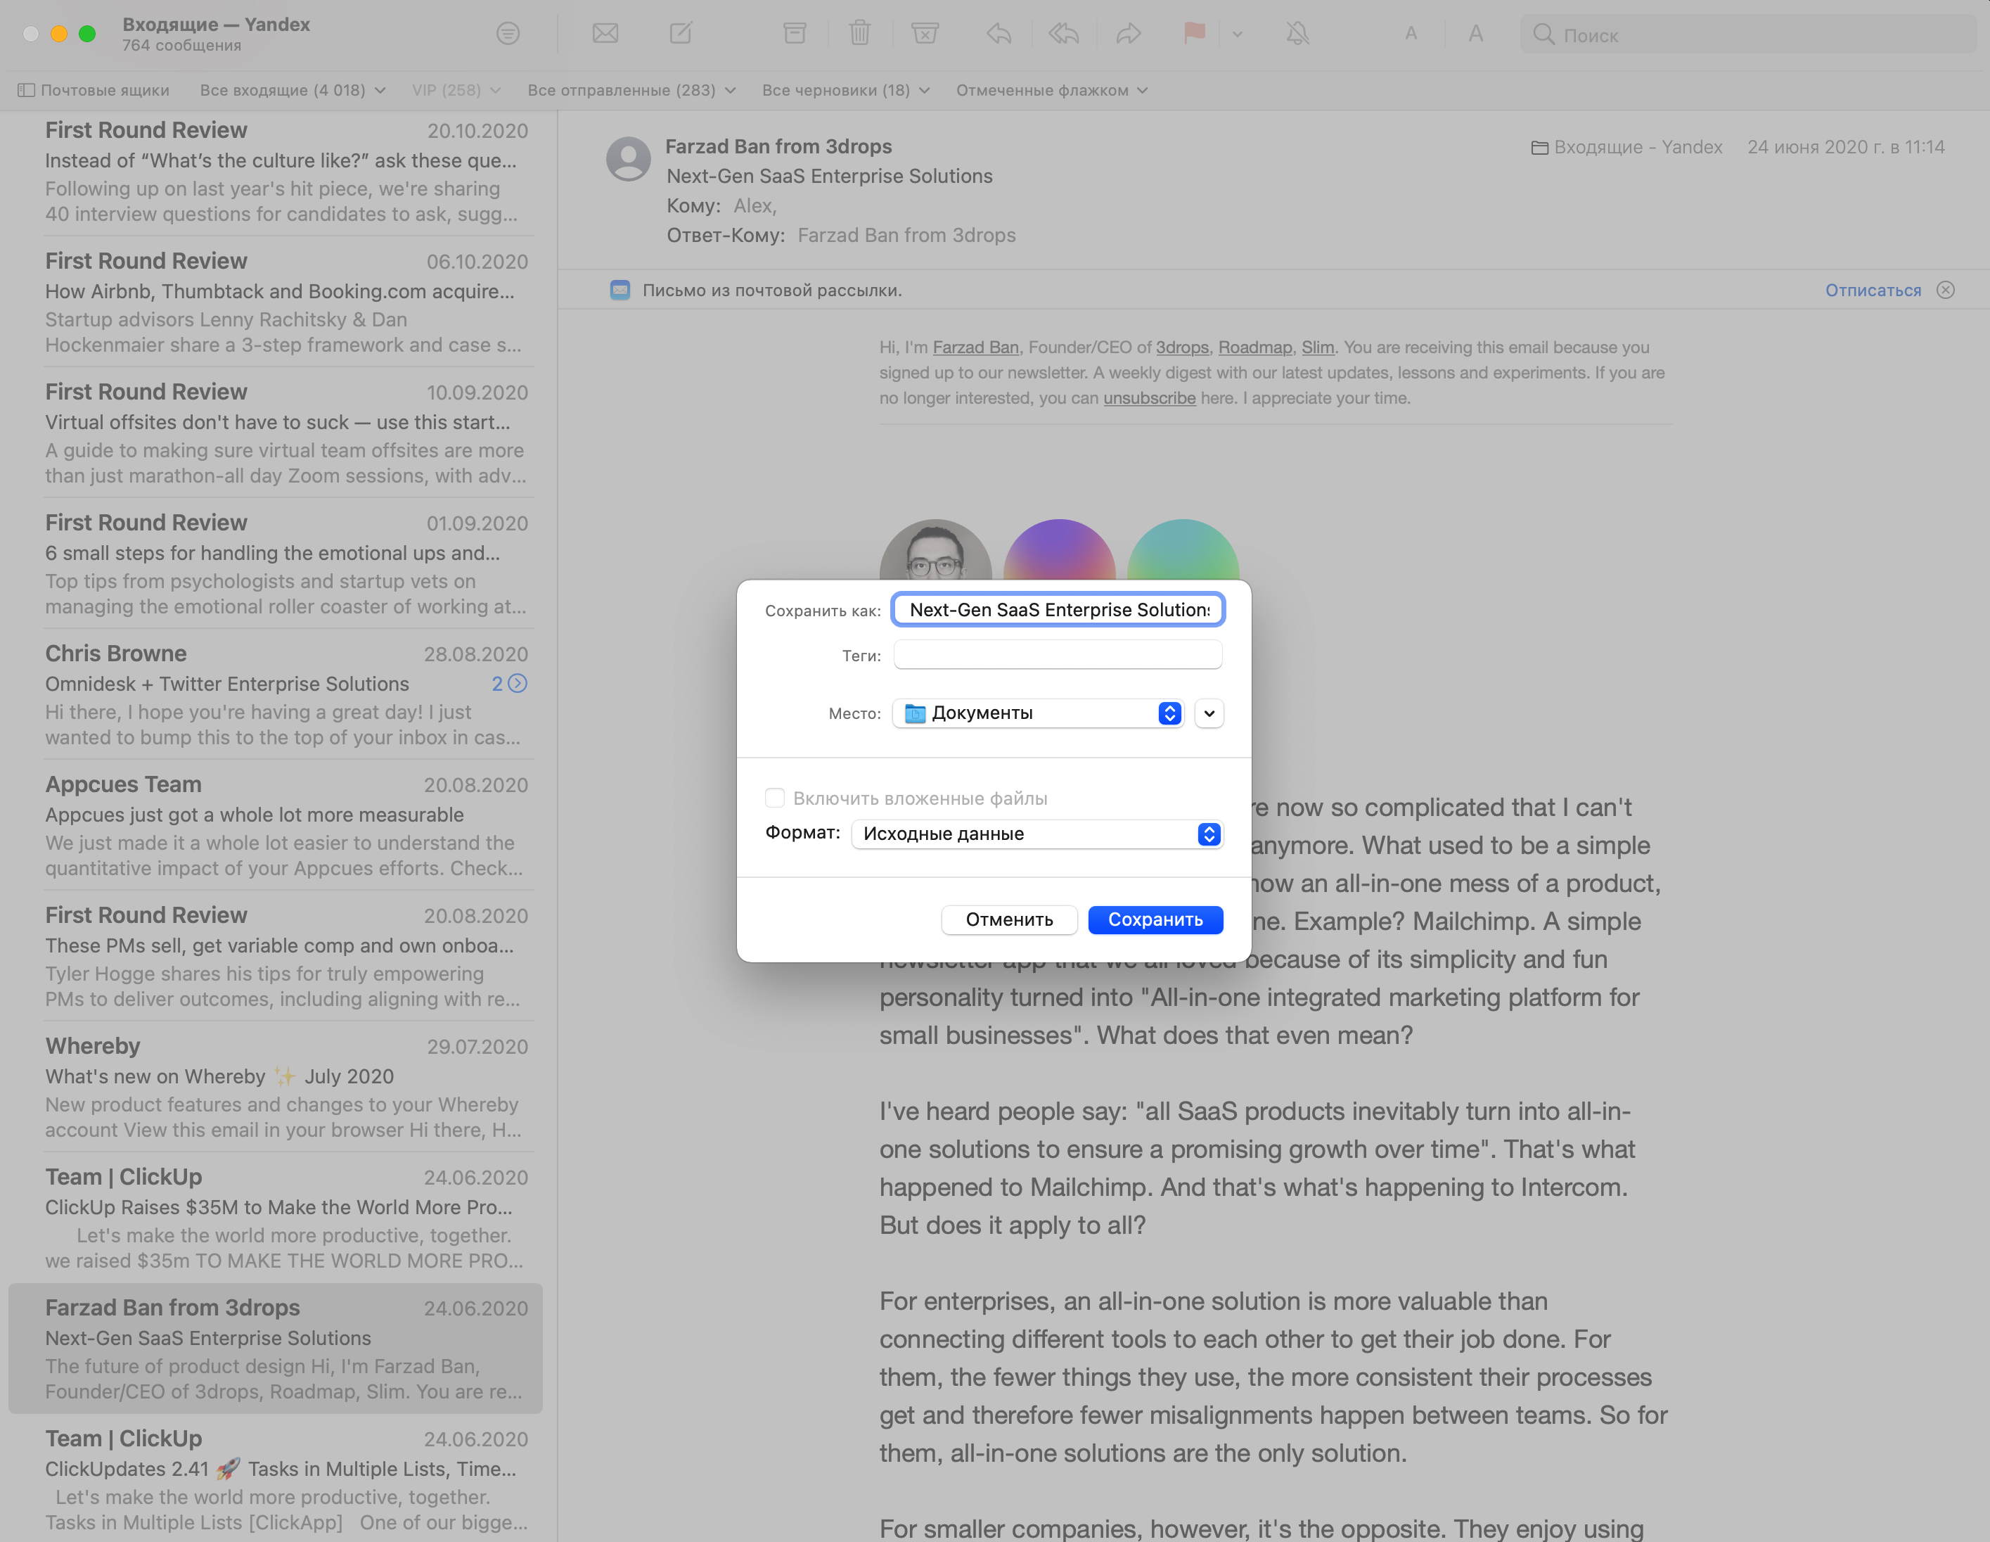
Task: Expand Chris Browne thread count arrow
Action: (517, 684)
